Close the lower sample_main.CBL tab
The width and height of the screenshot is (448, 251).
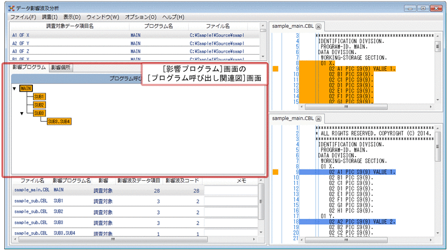click(318, 119)
